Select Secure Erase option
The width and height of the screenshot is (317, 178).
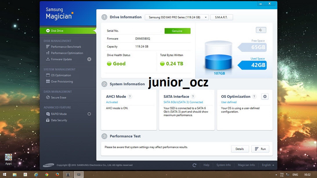[x=58, y=97]
